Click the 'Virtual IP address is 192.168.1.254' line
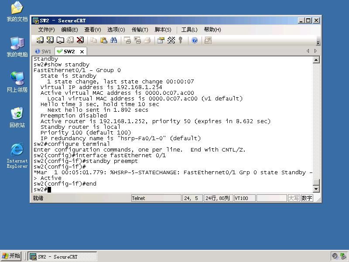 pyautogui.click(x=101, y=87)
